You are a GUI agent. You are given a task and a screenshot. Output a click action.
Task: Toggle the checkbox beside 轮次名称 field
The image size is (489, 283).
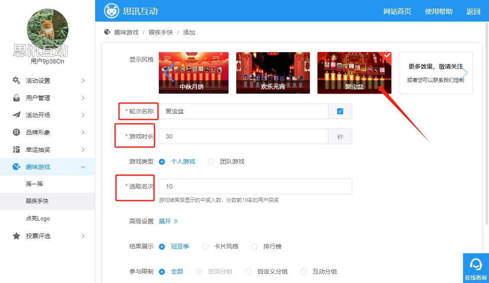[340, 111]
